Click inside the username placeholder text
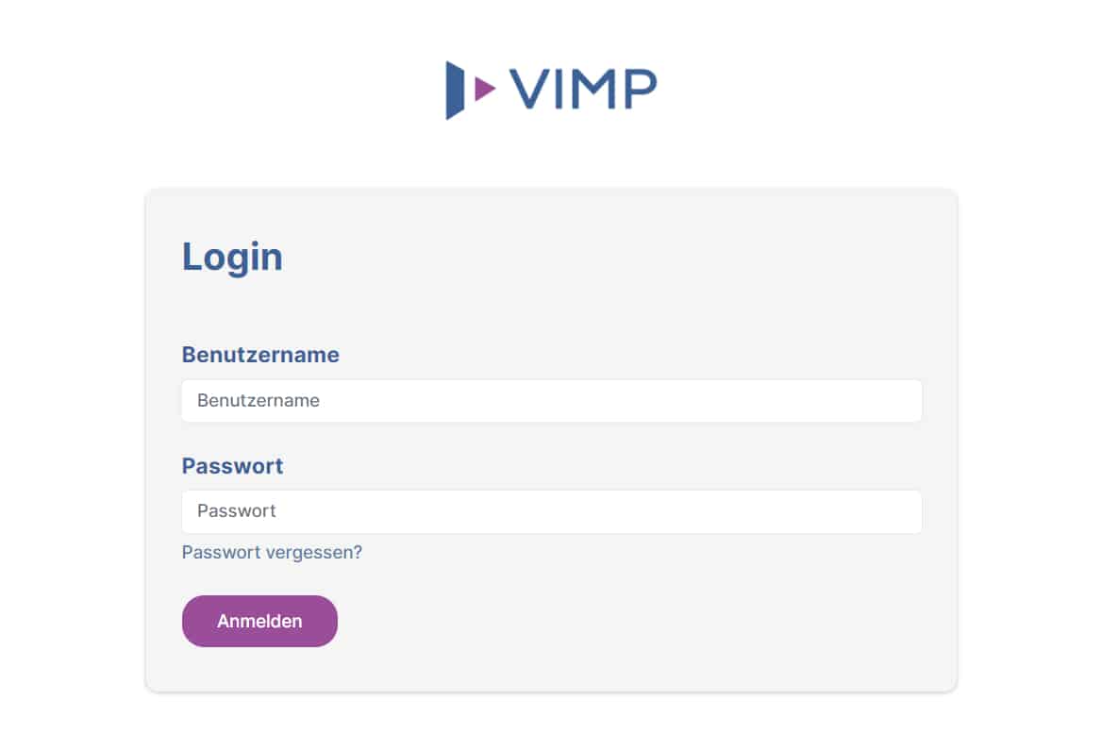 (258, 400)
